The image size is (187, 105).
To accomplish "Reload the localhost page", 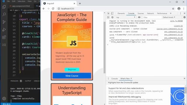I will [53, 8].
